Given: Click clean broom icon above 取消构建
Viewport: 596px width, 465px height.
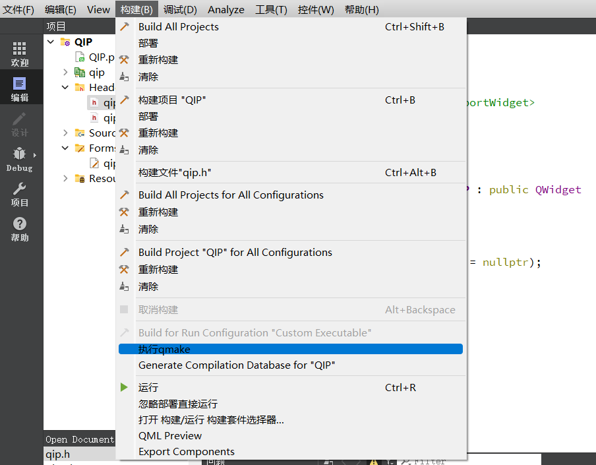Looking at the screenshot, I should (124, 286).
